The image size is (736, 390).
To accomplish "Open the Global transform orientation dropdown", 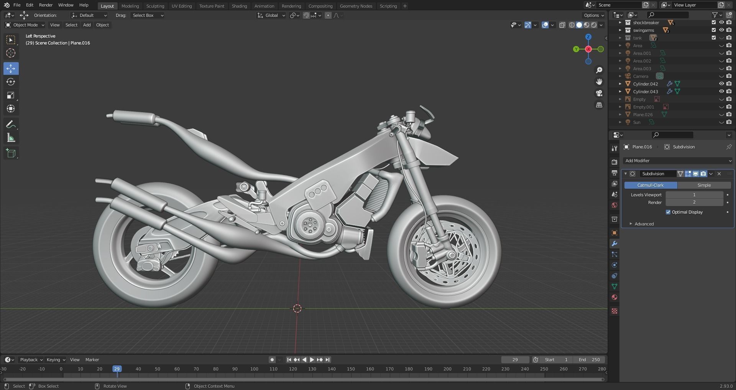I will click(x=271, y=15).
